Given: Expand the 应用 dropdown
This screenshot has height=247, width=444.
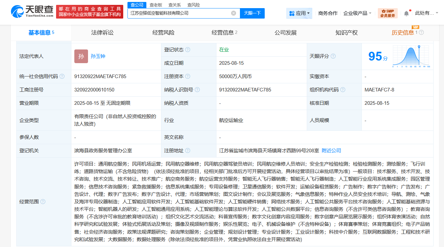Looking at the screenshot, I should (x=299, y=13).
